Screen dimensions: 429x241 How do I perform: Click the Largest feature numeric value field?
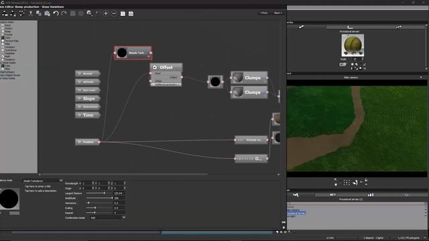pos(119,193)
